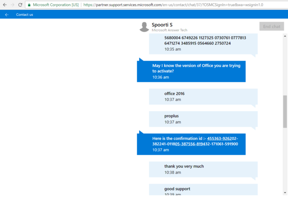Viewport: 288px width, 197px height.
Task: Click the 10:36 am timestamp
Action: click(x=161, y=77)
